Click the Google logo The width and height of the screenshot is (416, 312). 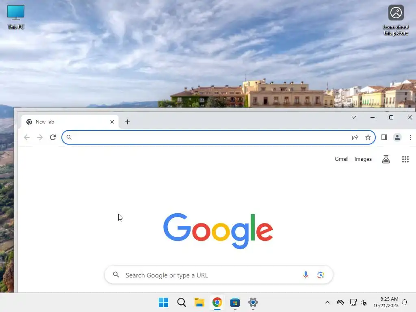(218, 231)
